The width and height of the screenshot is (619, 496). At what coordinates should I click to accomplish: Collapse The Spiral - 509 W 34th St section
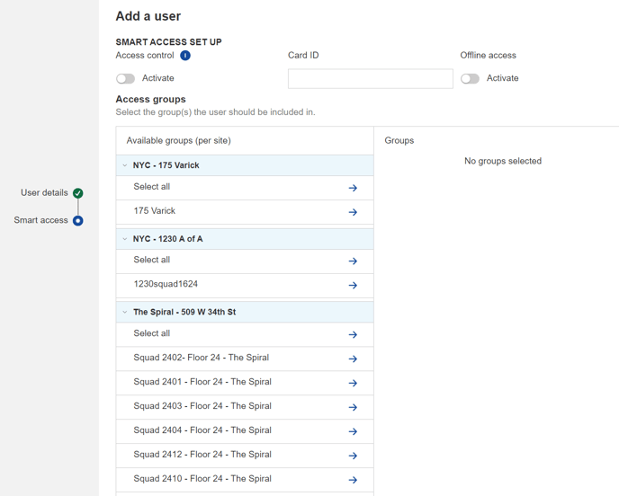point(125,313)
